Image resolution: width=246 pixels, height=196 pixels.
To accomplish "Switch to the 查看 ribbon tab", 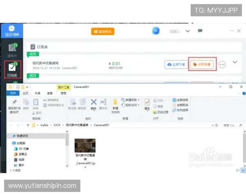I will [x=50, y=93].
